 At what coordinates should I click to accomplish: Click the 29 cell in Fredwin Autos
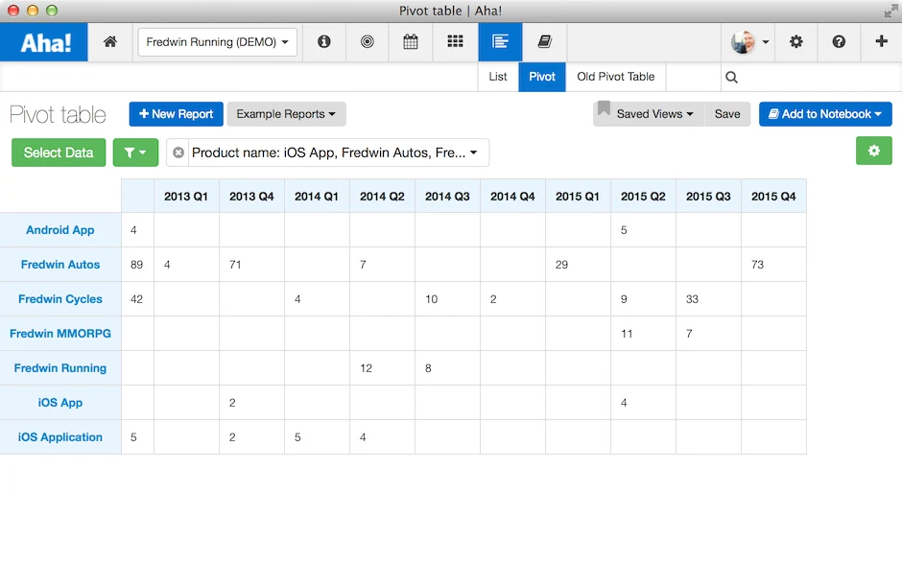pyautogui.click(x=578, y=265)
